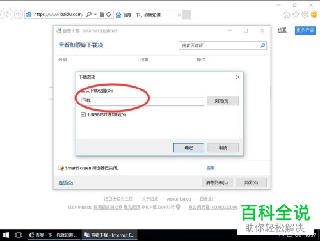Refresh the page with the reload icon

[109, 14]
